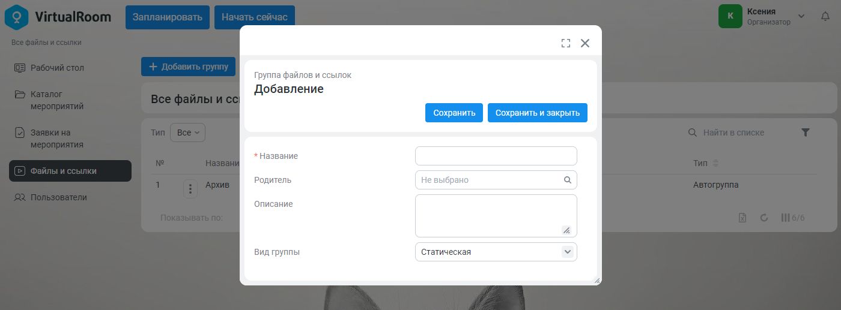Click the dialog corner resize grip
Screen dimensions: 841x310
[597, 280]
